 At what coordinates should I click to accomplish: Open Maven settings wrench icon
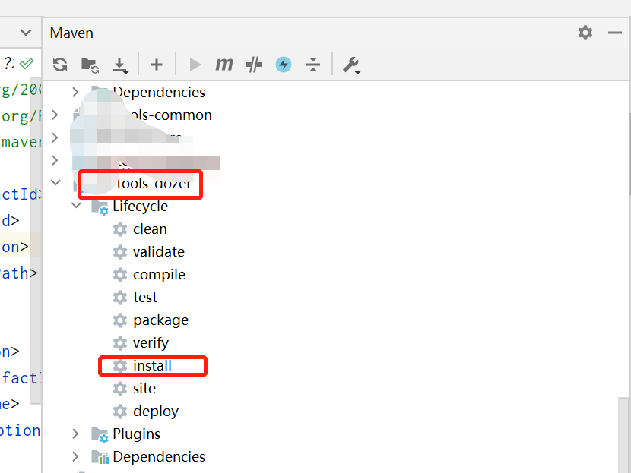351,65
